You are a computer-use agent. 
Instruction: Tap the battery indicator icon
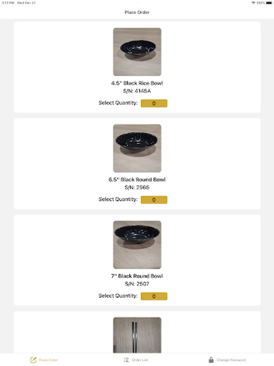point(269,3)
